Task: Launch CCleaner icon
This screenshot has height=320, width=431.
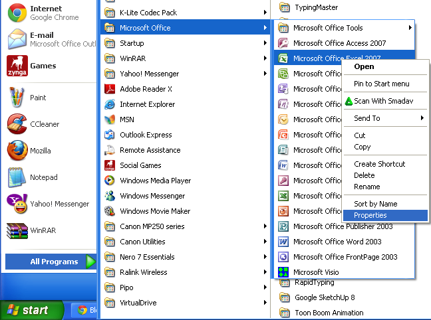Action: (x=17, y=123)
